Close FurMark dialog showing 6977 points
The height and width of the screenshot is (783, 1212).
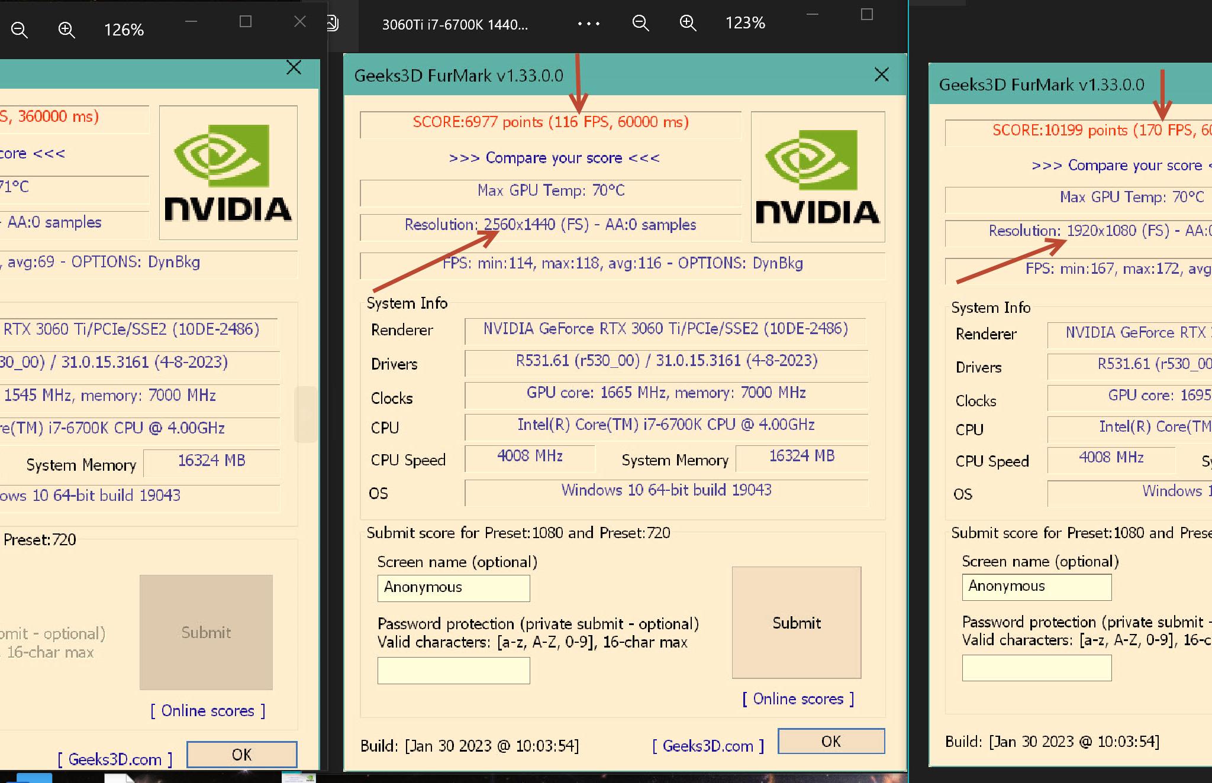coord(881,75)
